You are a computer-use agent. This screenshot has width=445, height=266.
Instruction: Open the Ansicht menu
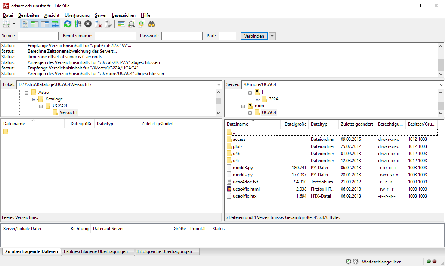tap(52, 15)
